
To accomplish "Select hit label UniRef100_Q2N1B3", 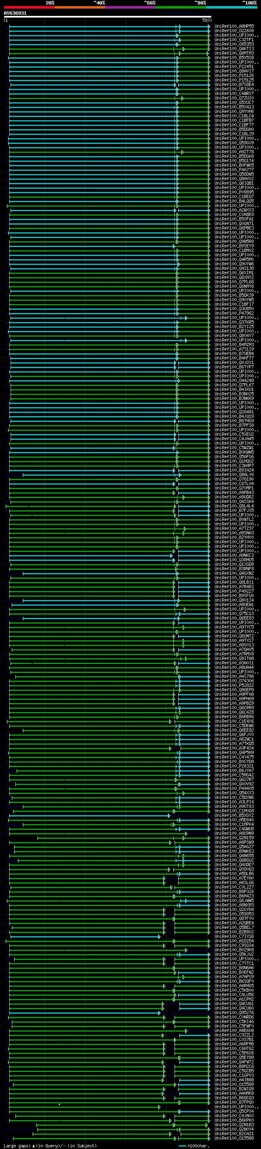I will point(234,1125).
